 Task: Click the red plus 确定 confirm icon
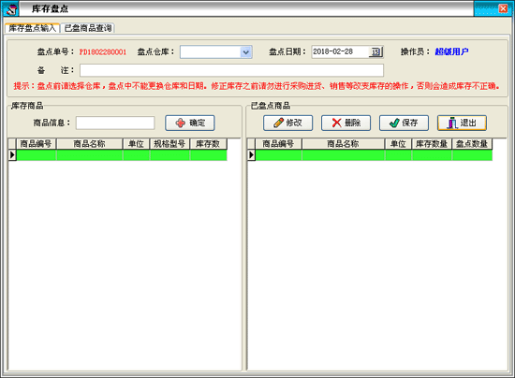coord(180,124)
